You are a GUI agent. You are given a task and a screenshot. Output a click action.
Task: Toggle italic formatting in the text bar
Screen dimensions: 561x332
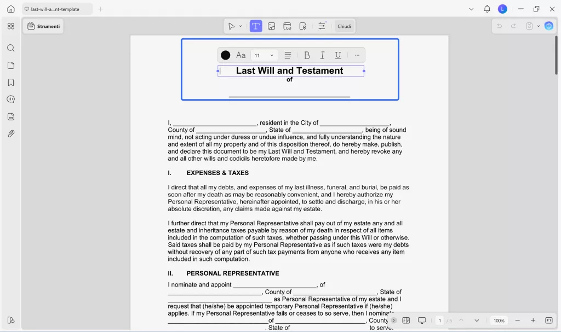[323, 55]
